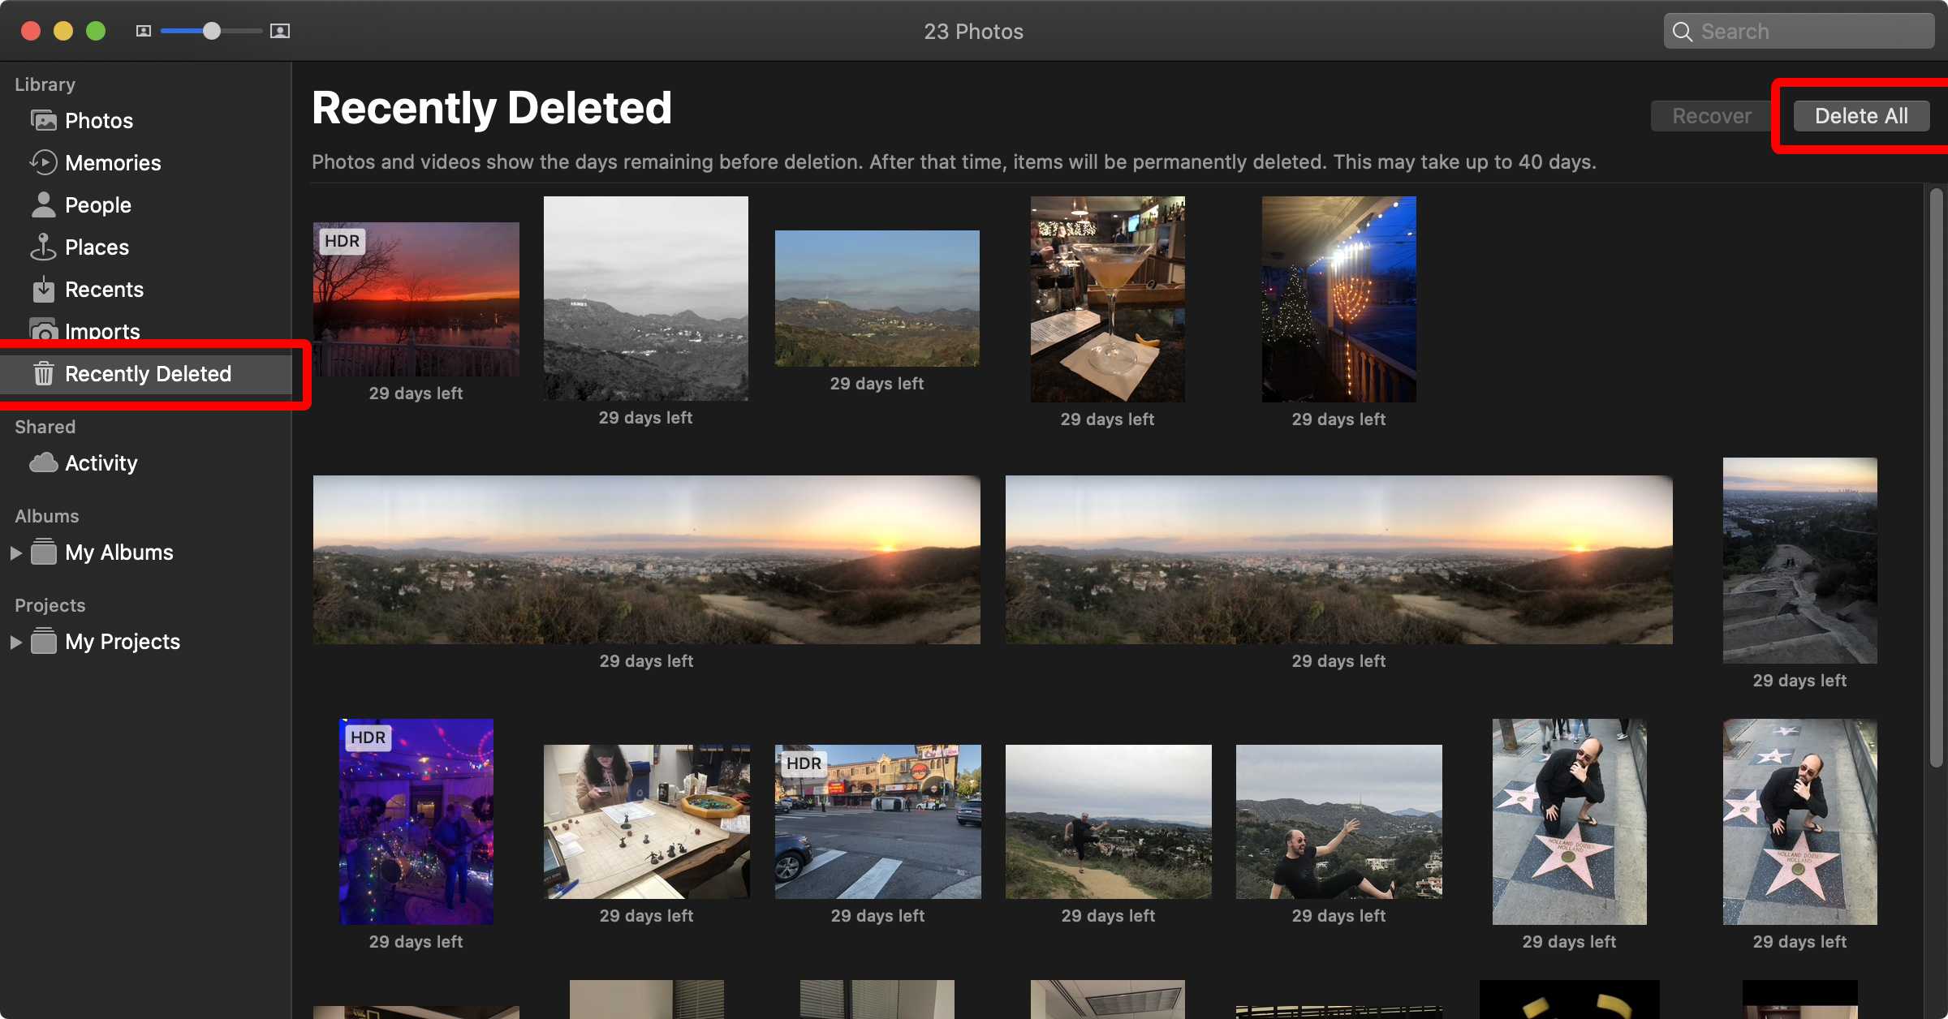Select the lit menorah night photo

click(x=1339, y=299)
